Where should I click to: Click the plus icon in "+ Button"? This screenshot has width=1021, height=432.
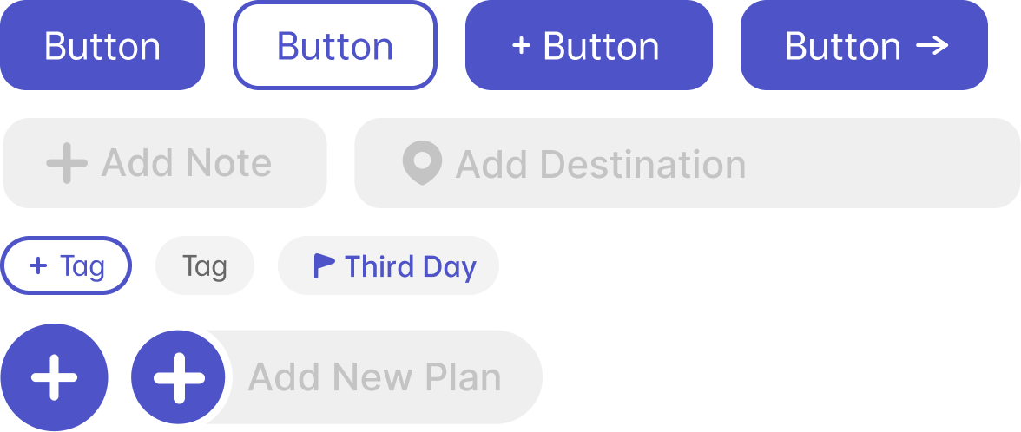click(521, 46)
